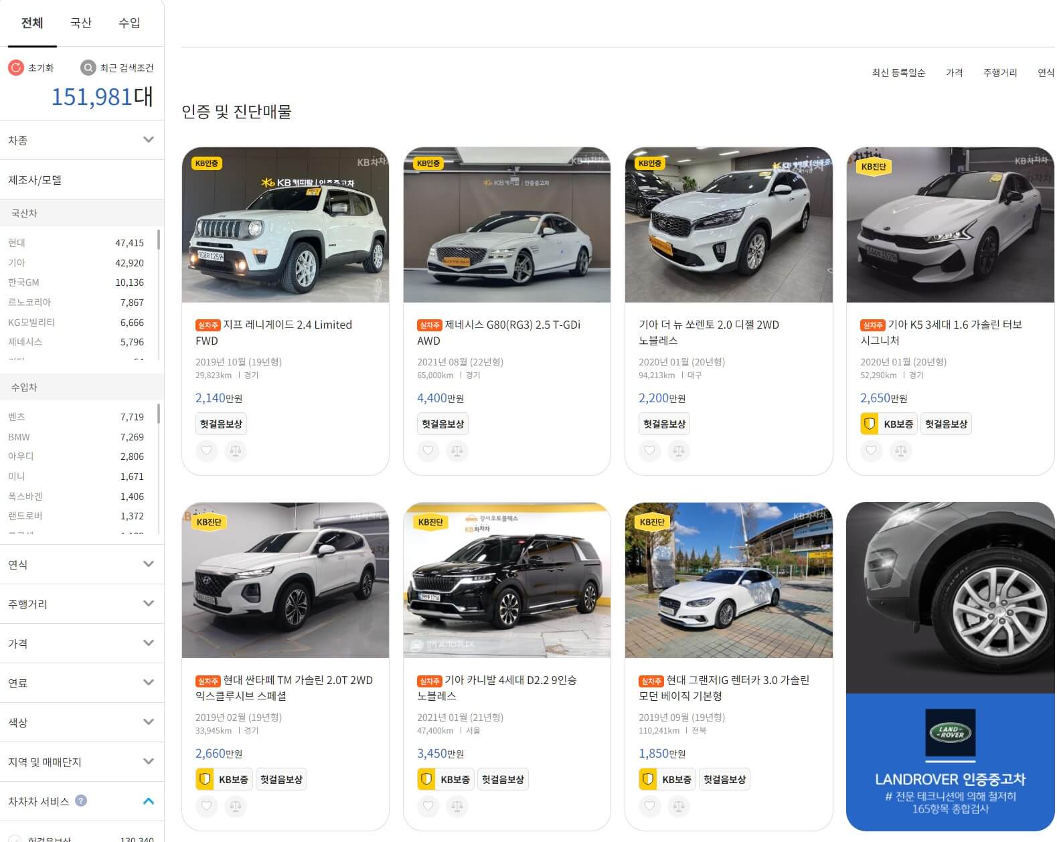
Task: Sort listings by 가격
Action: (954, 72)
